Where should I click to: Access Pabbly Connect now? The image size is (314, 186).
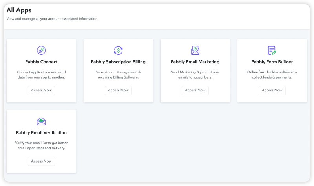click(41, 90)
